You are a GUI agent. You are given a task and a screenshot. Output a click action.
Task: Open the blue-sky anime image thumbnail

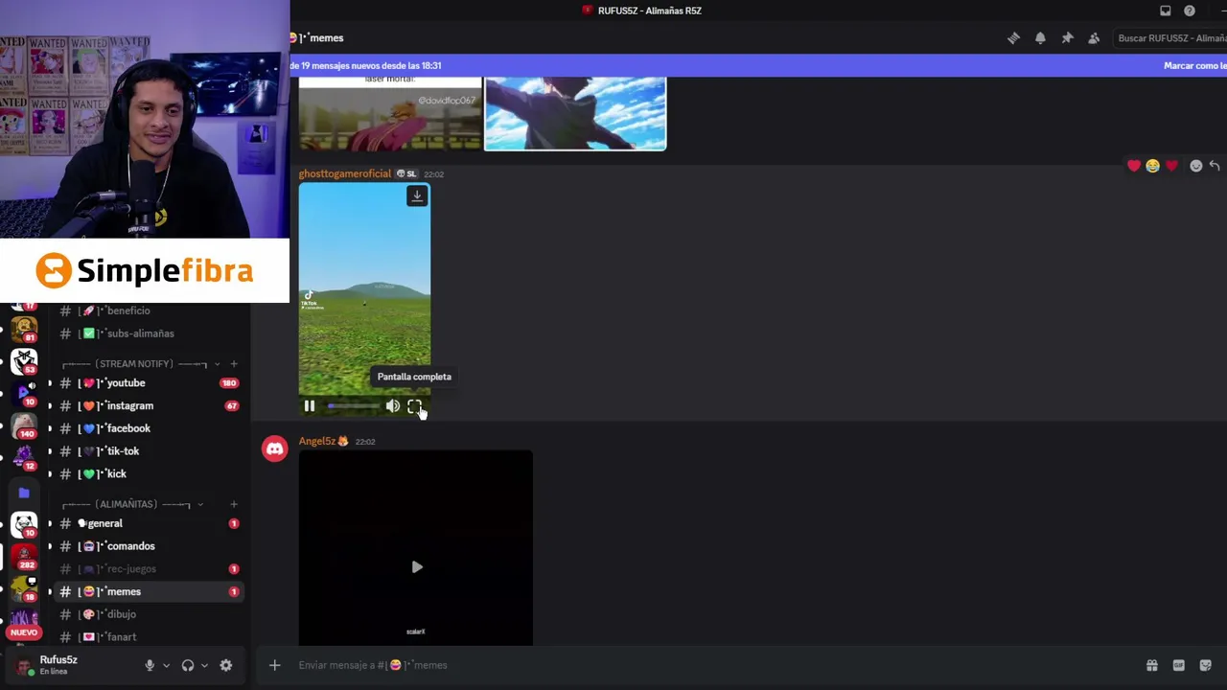575,113
